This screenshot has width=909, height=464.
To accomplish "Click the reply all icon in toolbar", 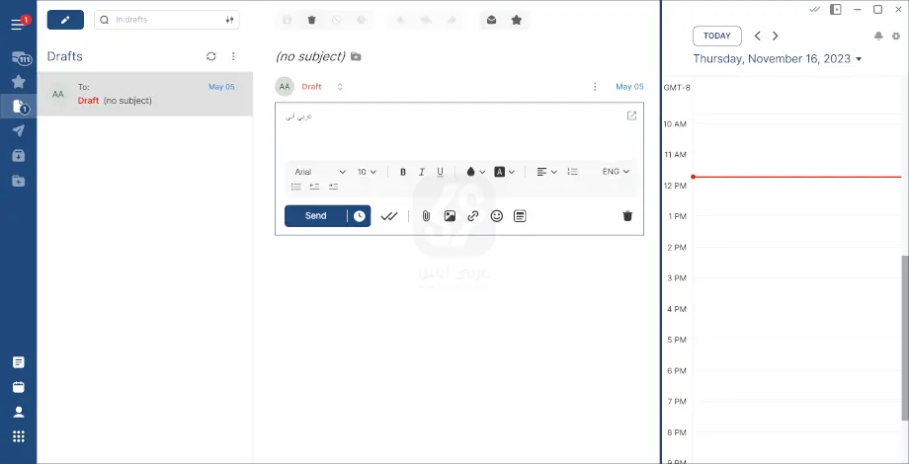I will (x=426, y=20).
